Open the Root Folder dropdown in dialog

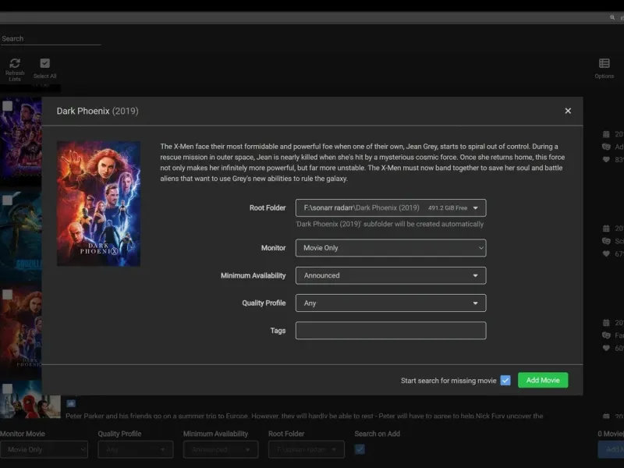click(x=391, y=207)
